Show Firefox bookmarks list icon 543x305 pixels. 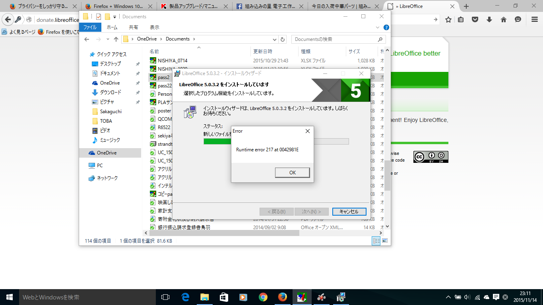(x=461, y=19)
